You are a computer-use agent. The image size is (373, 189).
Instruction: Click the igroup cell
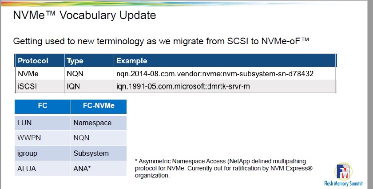(27, 153)
